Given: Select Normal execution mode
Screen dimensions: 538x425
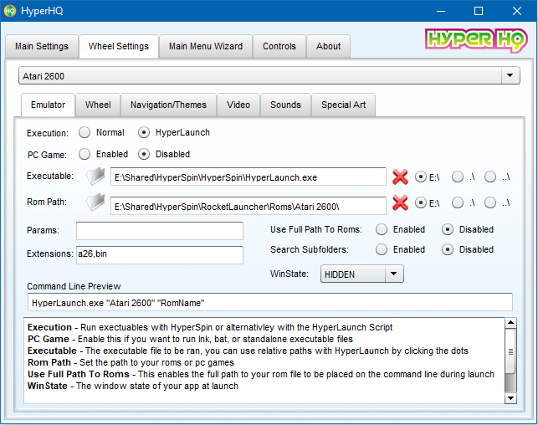Looking at the screenshot, I should click(x=85, y=132).
